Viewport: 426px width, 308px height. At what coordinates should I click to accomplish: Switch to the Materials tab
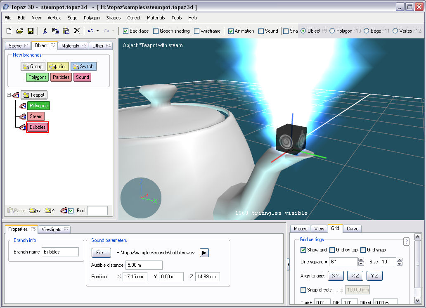click(x=73, y=46)
